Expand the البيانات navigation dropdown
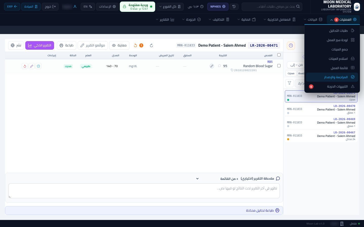Viewport: 364px width, 227px height. click(x=313, y=20)
